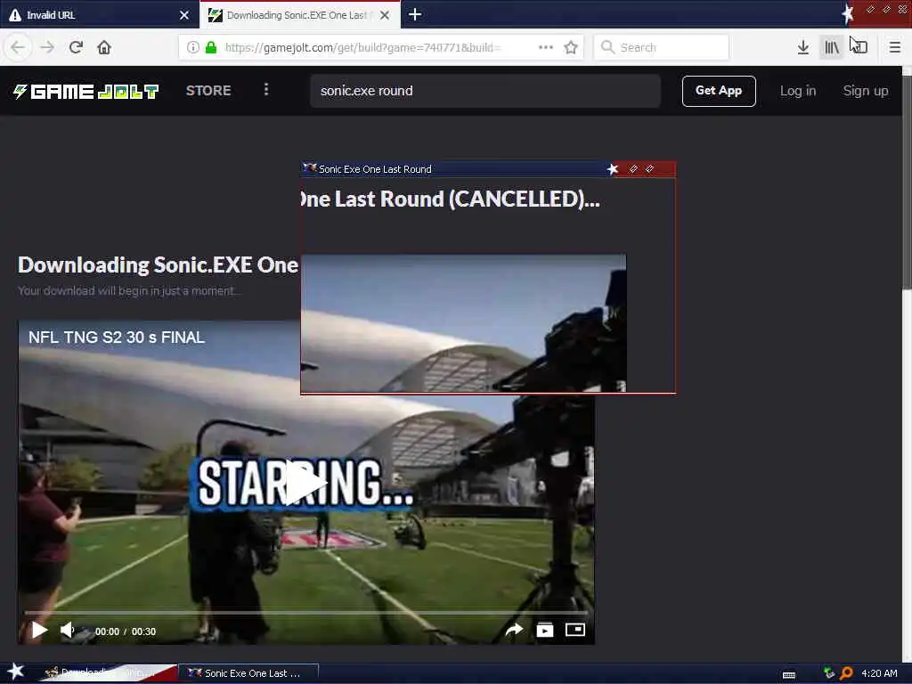
Task: Click the page vertical scrollbar thumb
Action: coord(907,182)
